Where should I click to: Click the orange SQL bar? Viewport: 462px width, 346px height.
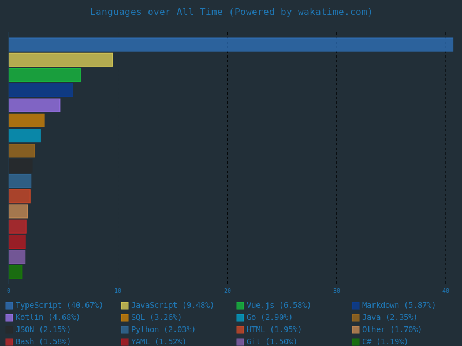click(x=27, y=121)
